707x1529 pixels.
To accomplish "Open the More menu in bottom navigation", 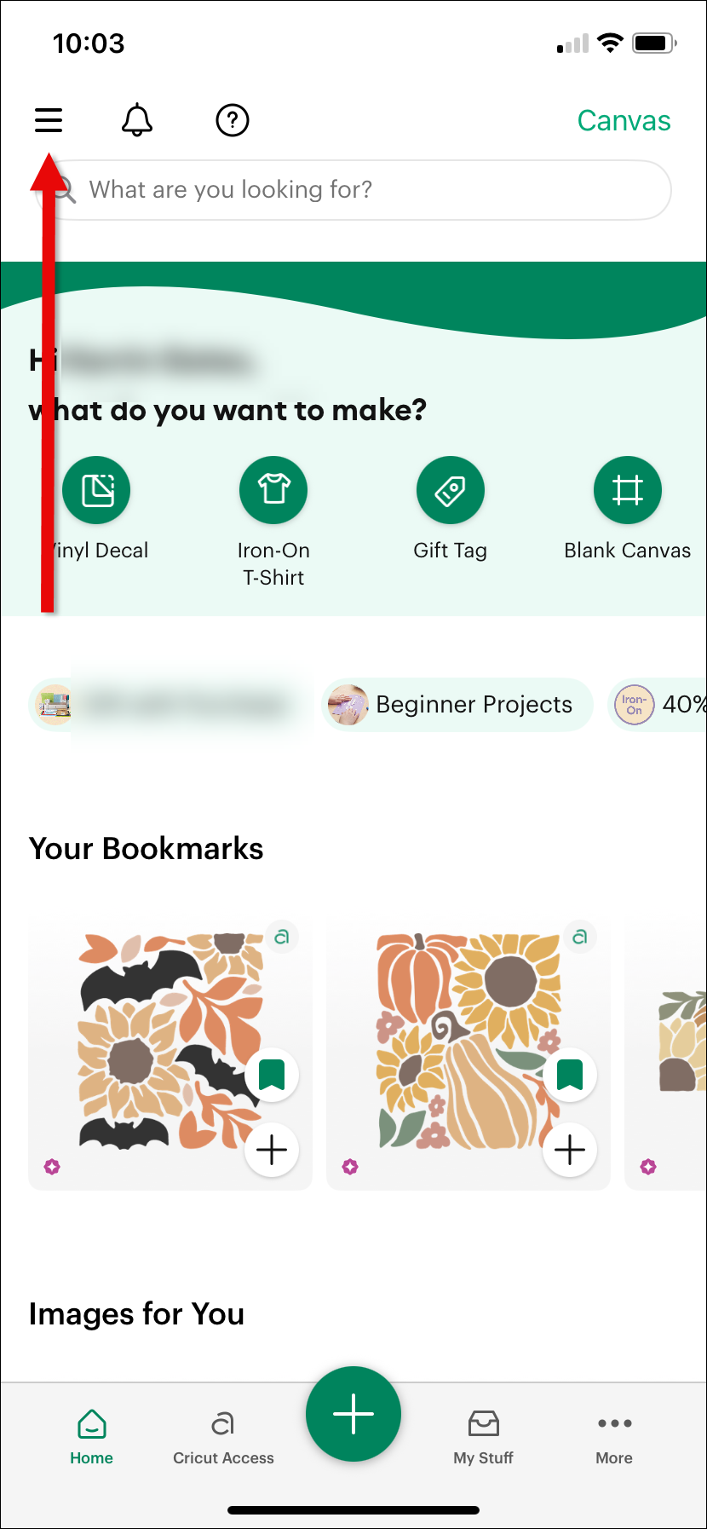I will (x=614, y=1436).
